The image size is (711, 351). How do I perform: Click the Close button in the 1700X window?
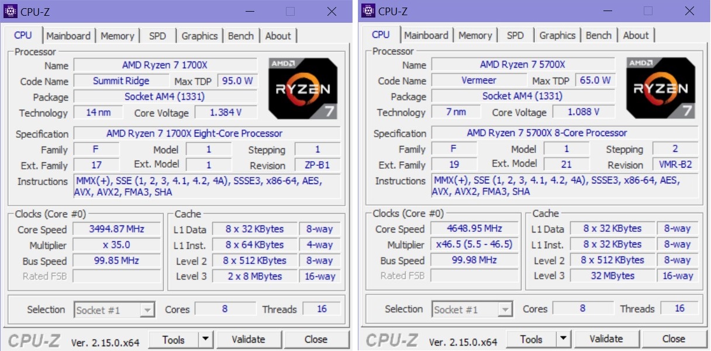tap(316, 339)
